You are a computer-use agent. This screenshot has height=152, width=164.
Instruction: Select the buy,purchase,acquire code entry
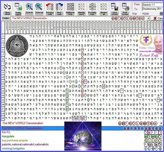click(x=15, y=140)
